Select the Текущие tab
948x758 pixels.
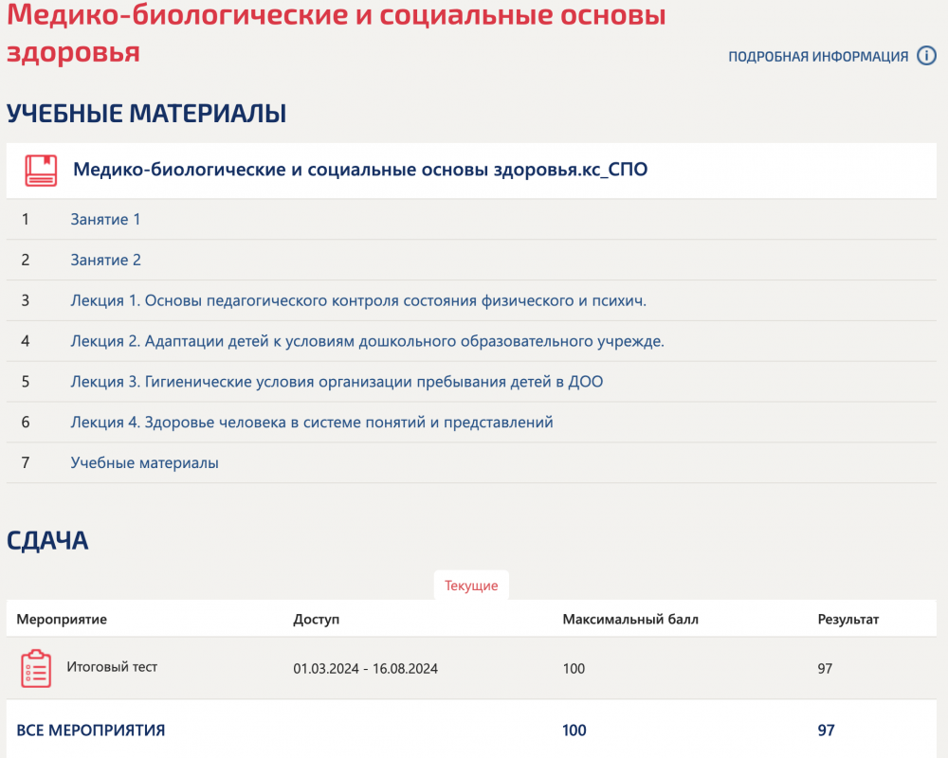pyautogui.click(x=471, y=586)
